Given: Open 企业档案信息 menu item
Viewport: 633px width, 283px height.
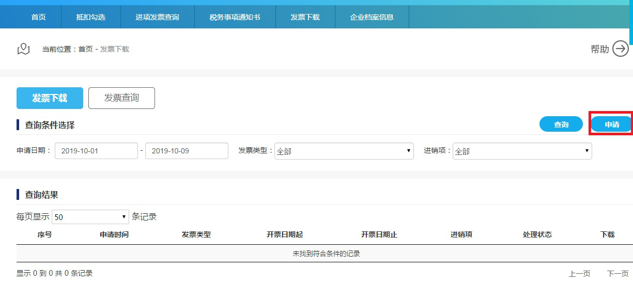Looking at the screenshot, I should [372, 17].
